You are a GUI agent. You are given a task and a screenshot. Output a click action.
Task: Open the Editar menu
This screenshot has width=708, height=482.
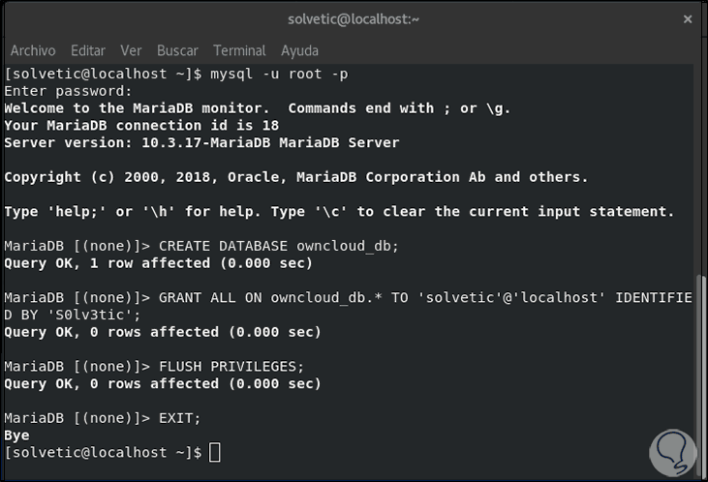(88, 50)
